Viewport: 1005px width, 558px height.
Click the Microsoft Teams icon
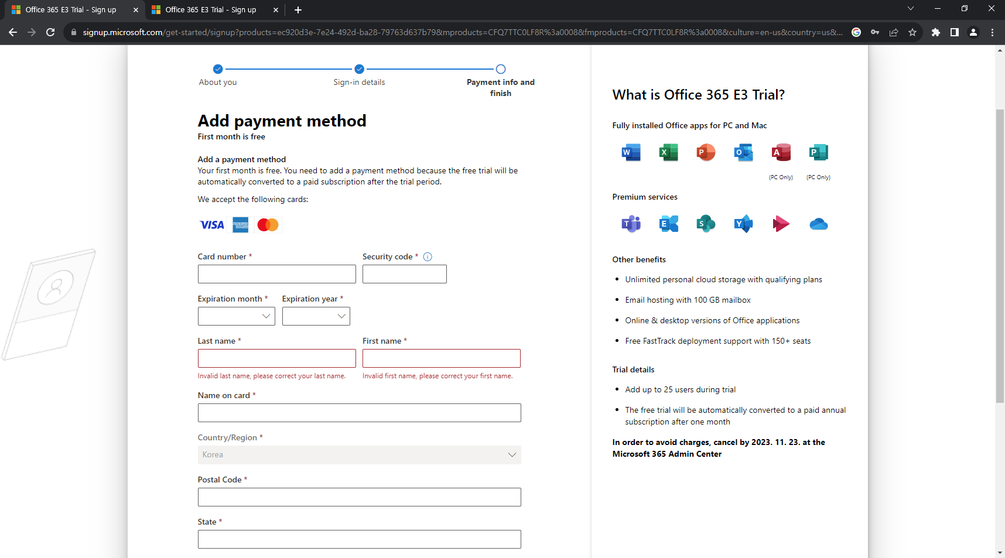click(x=631, y=224)
